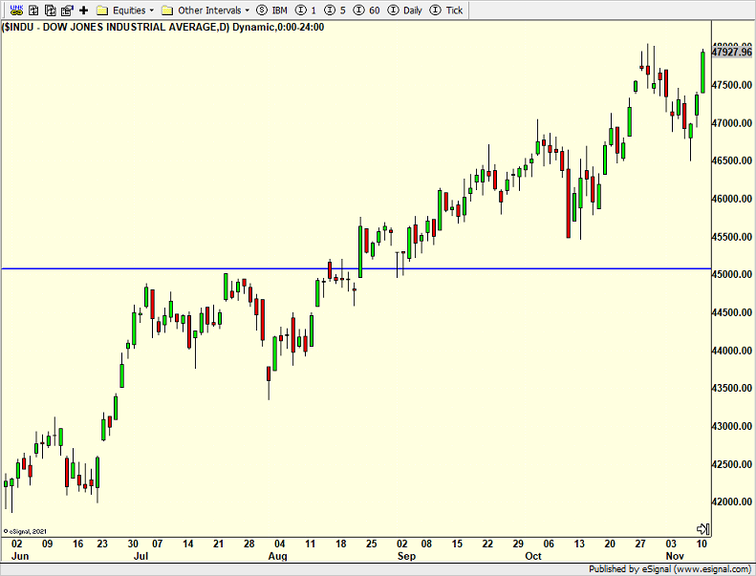Jump to latest bar using arrow icon
This screenshot has width=756, height=576.
(x=702, y=528)
